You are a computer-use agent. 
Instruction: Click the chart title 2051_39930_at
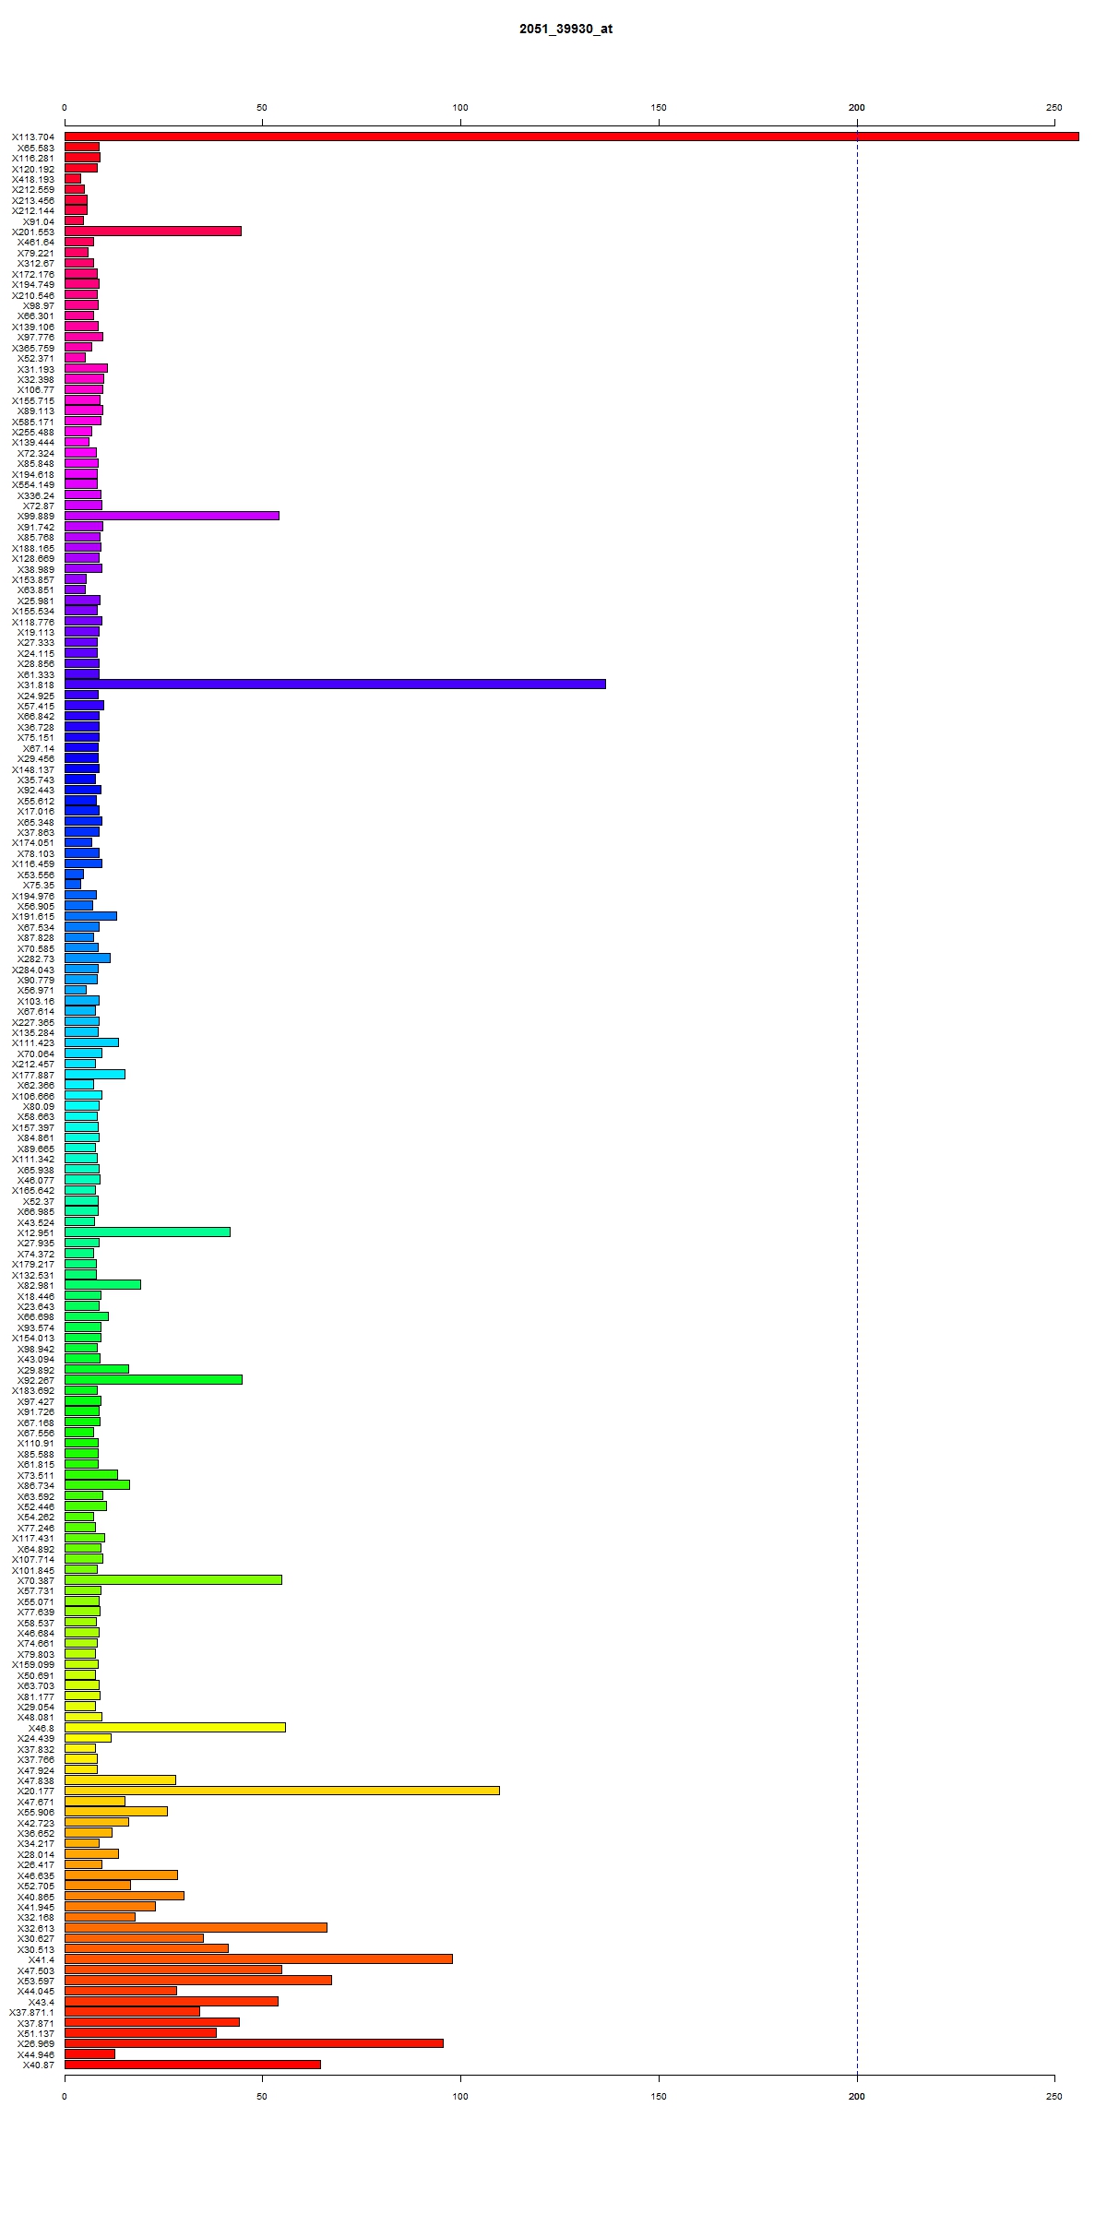click(x=565, y=29)
